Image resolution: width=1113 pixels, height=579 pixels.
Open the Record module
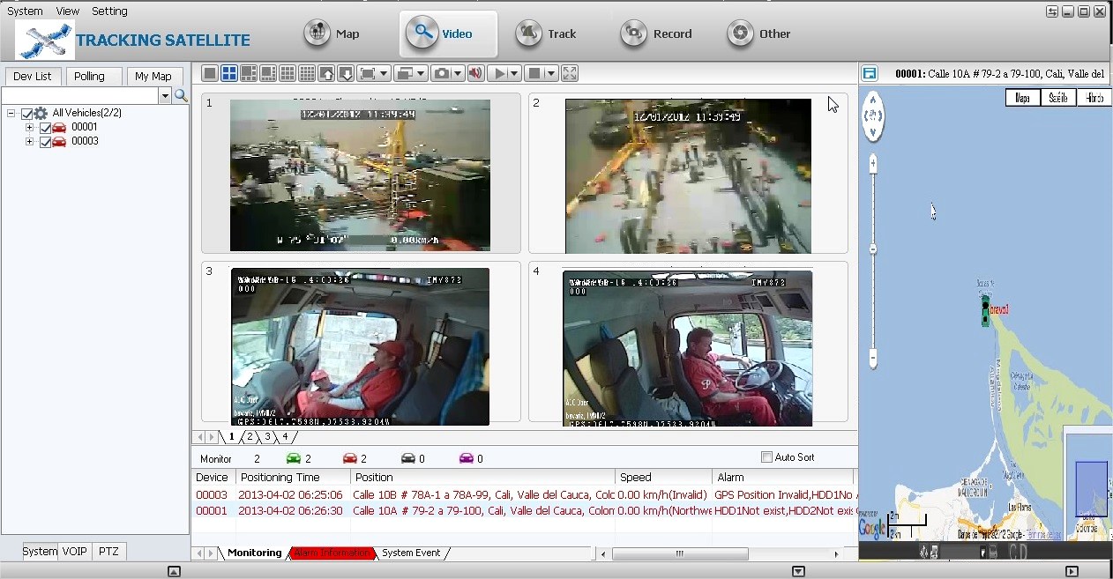click(655, 33)
